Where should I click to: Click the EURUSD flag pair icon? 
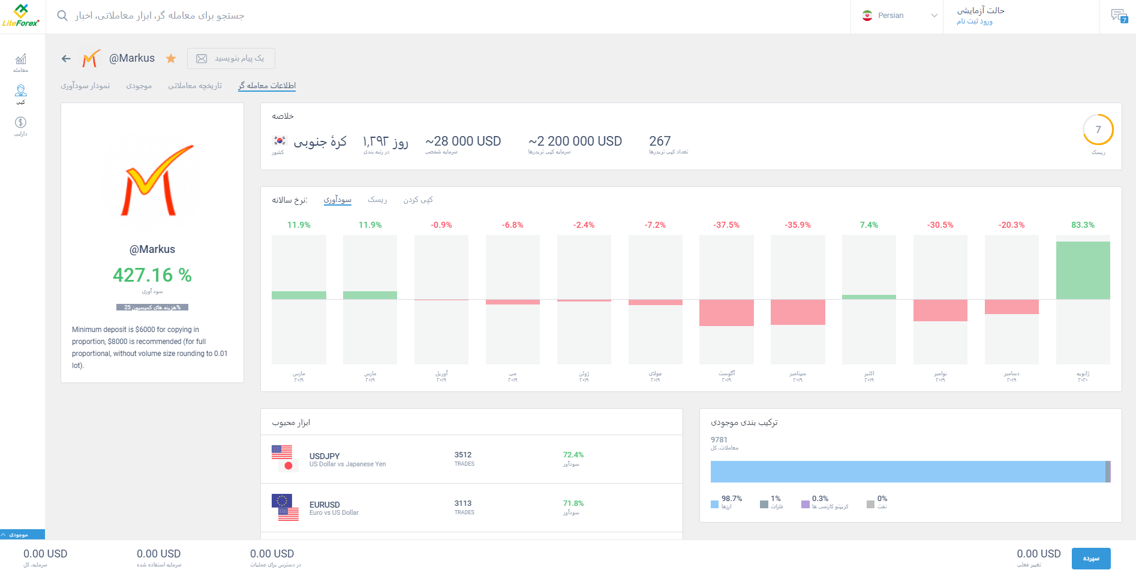pos(285,507)
